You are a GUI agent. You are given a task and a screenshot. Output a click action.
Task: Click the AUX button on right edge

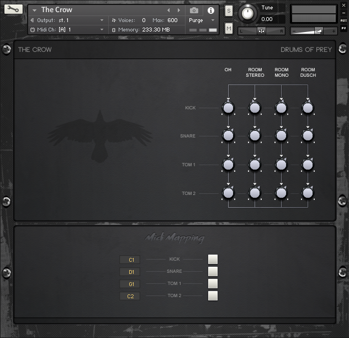[343, 20]
